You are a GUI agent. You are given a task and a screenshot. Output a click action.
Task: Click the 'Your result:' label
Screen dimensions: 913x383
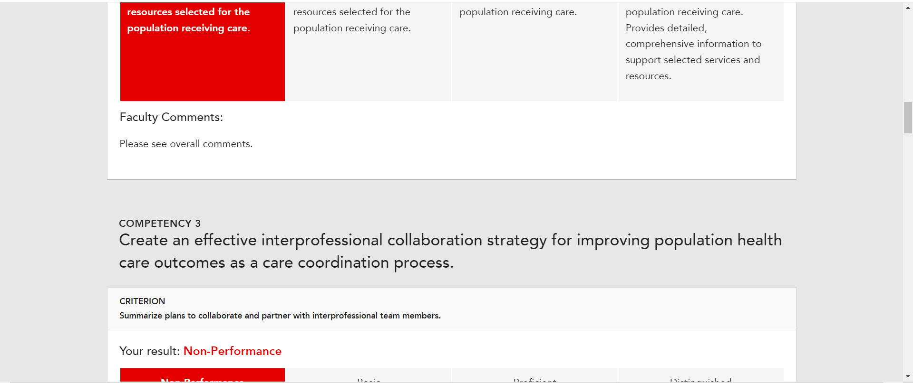[x=150, y=351]
